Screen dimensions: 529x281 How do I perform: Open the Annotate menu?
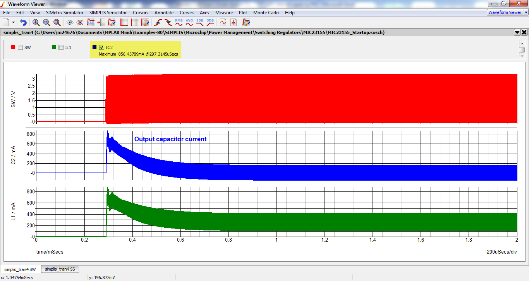(x=164, y=13)
